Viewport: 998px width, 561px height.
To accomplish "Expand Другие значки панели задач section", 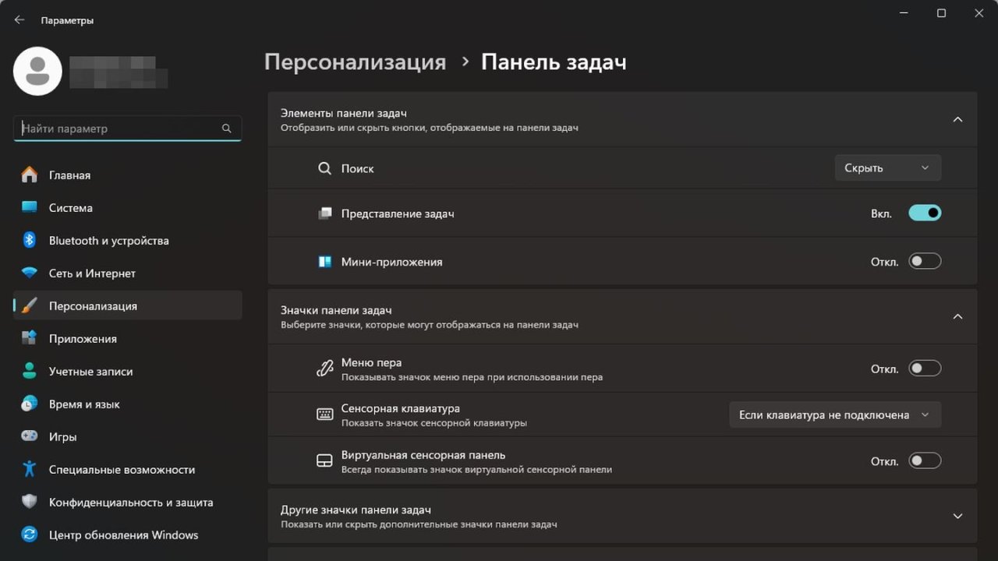I will click(x=957, y=516).
